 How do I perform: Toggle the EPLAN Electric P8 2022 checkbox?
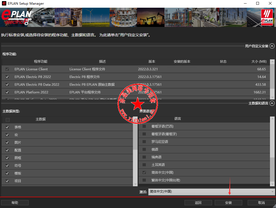7,77
